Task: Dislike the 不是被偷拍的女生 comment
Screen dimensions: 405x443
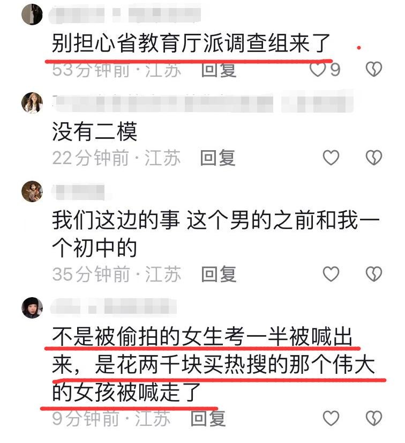Action: click(374, 418)
